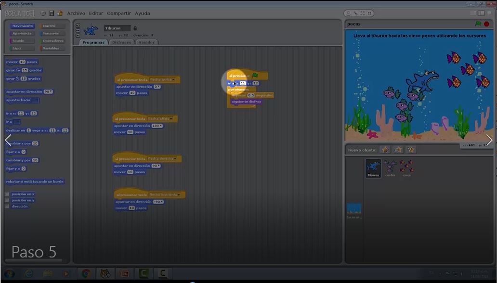Screen dimensions: 497x283
Task: Open 'flecha abajo' key dropdown in script
Action: point(160,119)
